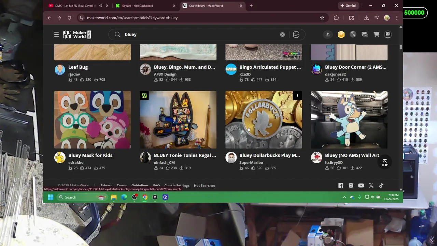Open Bluey Mask for Kids thumbnail
437x246 pixels.
click(x=93, y=120)
